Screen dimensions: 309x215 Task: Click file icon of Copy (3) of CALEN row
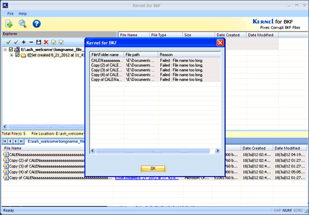coord(6,166)
